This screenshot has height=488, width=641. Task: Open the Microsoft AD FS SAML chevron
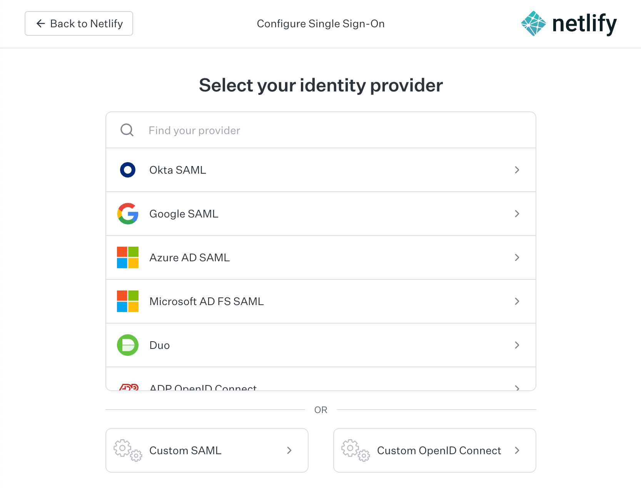coord(517,301)
